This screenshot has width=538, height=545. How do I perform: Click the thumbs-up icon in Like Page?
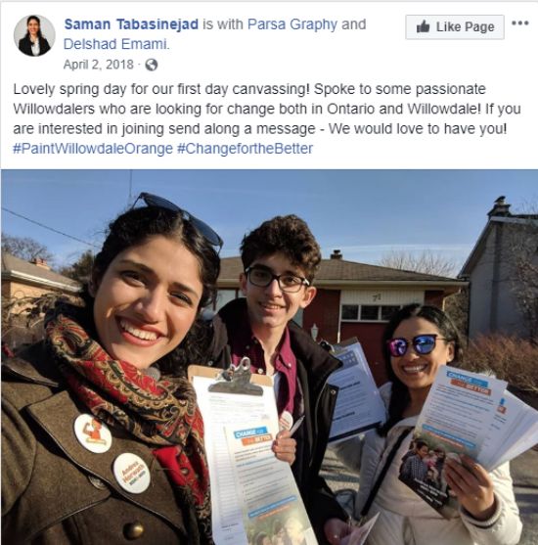point(423,26)
